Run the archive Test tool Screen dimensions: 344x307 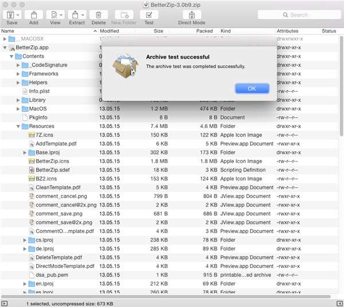click(148, 14)
